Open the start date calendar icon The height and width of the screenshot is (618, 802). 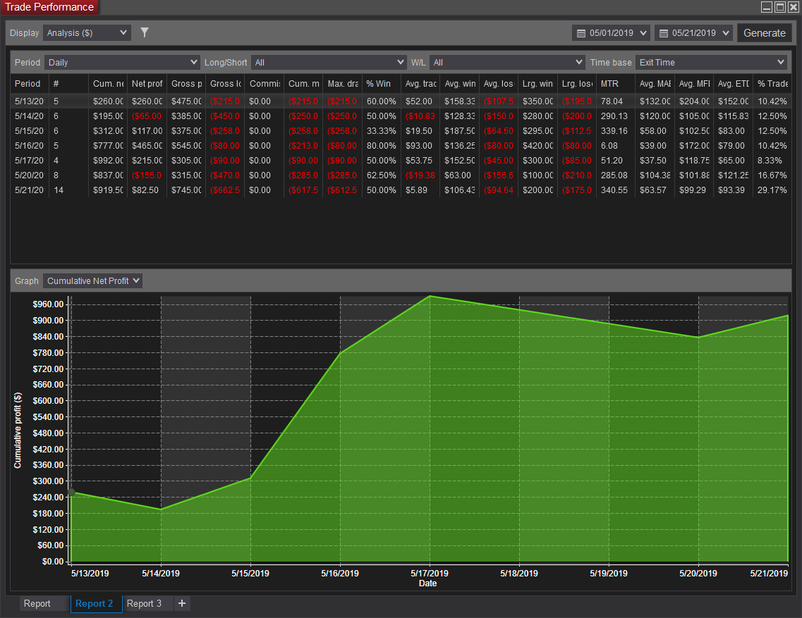pyautogui.click(x=581, y=33)
